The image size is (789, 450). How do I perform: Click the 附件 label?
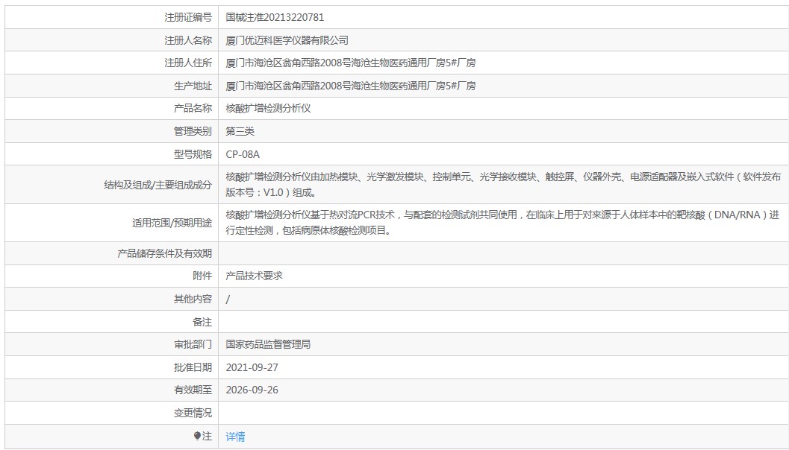pyautogui.click(x=202, y=276)
